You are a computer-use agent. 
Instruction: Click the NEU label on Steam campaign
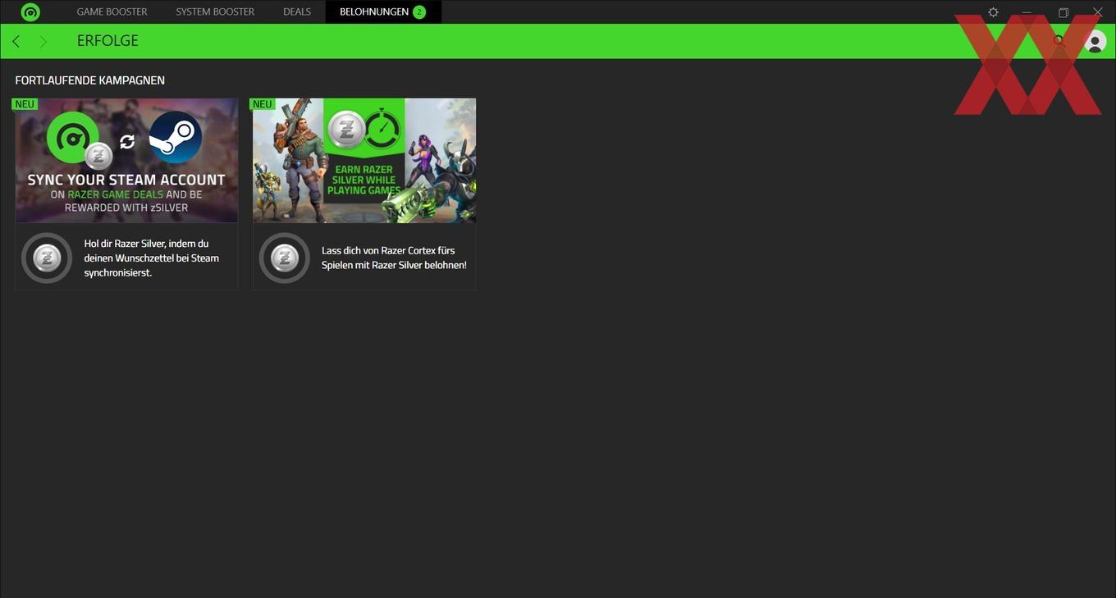tap(25, 104)
